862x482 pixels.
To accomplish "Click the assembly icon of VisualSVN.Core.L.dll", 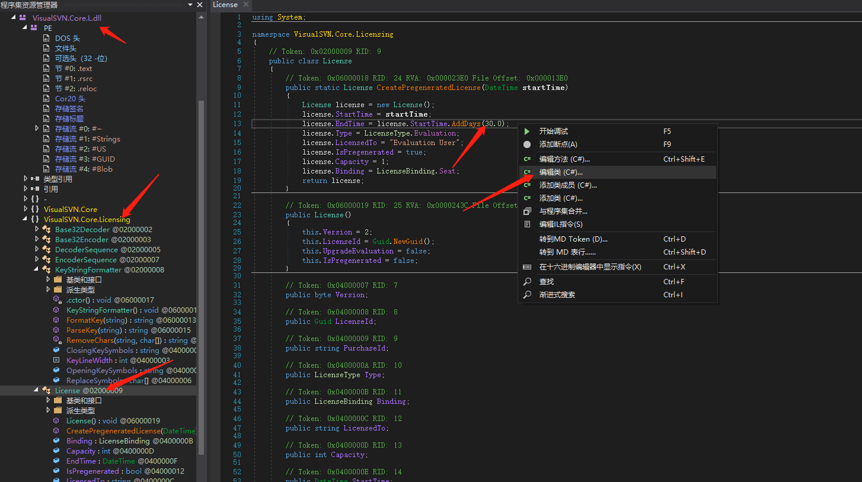I will tap(23, 18).
